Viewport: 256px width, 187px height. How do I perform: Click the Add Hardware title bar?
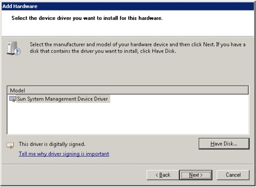point(128,6)
